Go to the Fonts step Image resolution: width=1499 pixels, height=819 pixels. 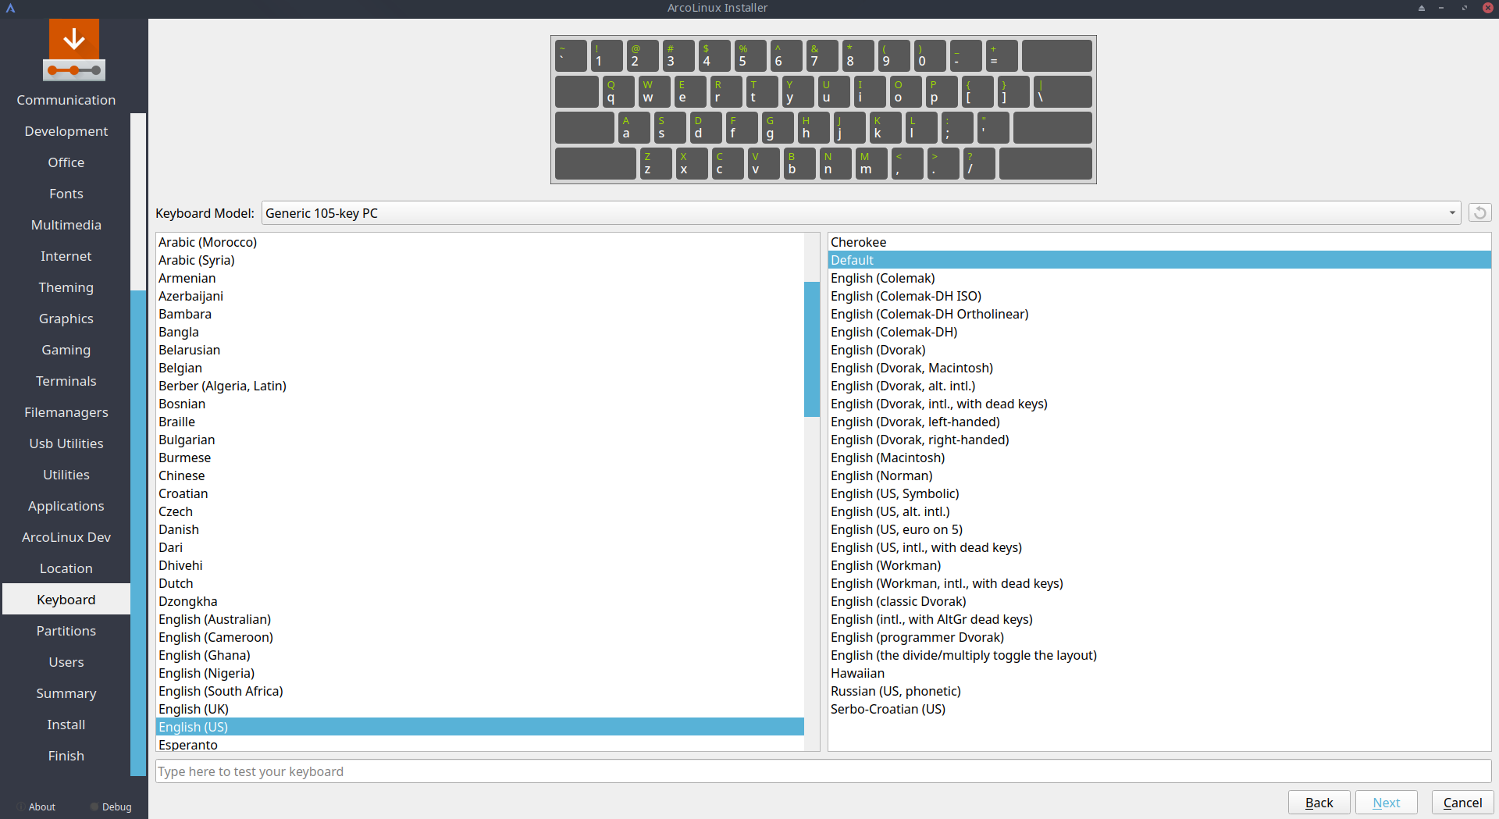[x=66, y=194]
